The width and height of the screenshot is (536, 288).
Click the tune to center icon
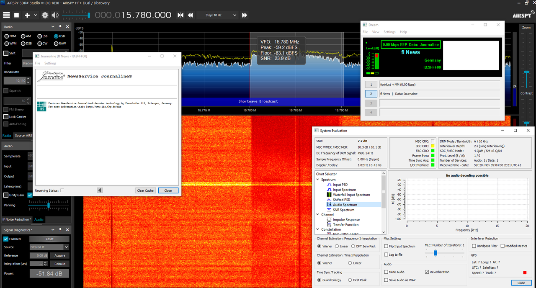[180, 15]
